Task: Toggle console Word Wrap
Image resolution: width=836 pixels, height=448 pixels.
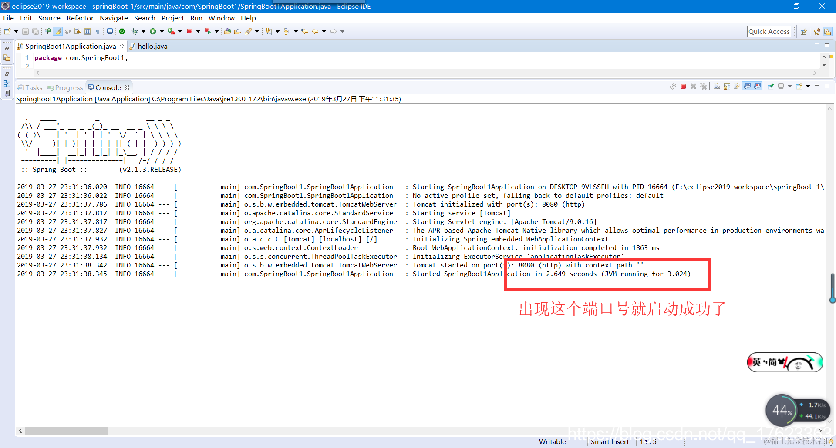Action: pos(737,87)
